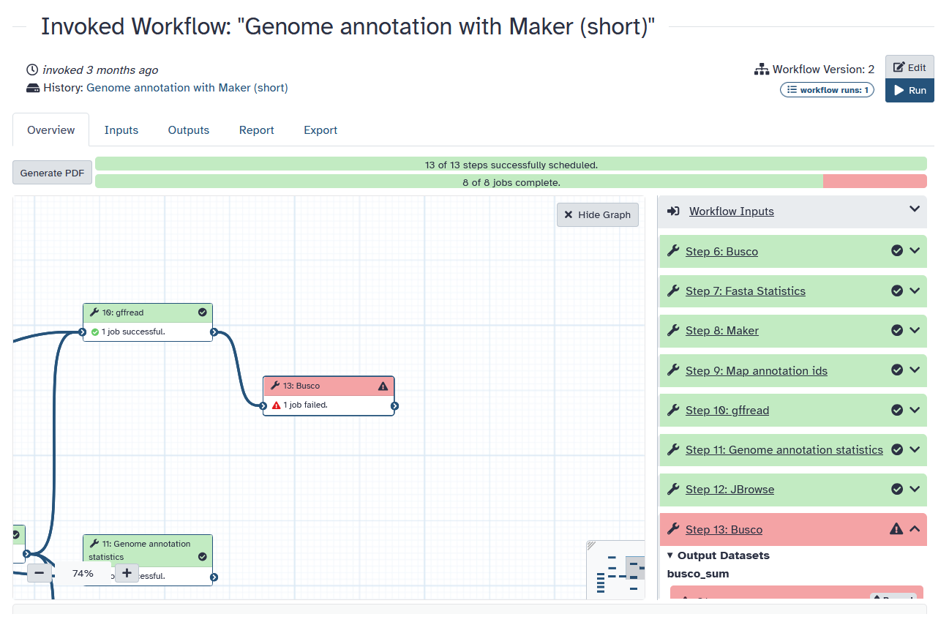The width and height of the screenshot is (949, 625).
Task: Expand Step 6: Busco details chevron
Action: click(915, 250)
